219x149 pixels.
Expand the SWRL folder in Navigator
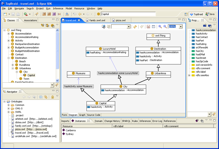tap(9, 112)
